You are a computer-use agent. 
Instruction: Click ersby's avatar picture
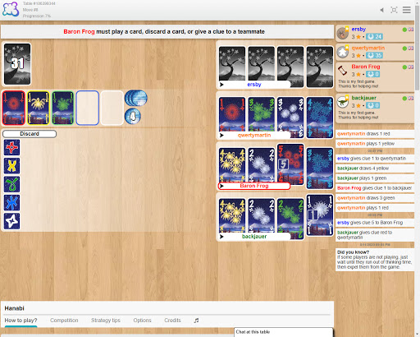(342, 34)
